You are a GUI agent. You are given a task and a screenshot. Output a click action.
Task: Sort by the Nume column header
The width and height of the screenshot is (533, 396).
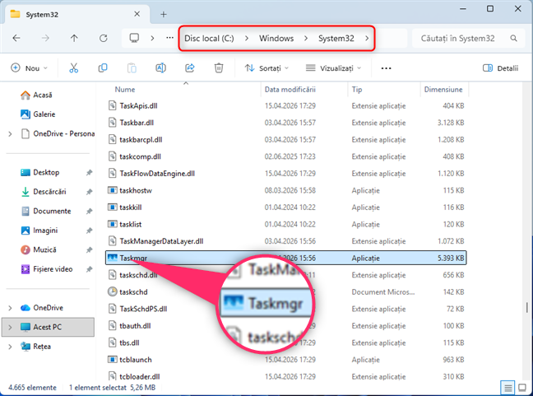click(x=125, y=90)
